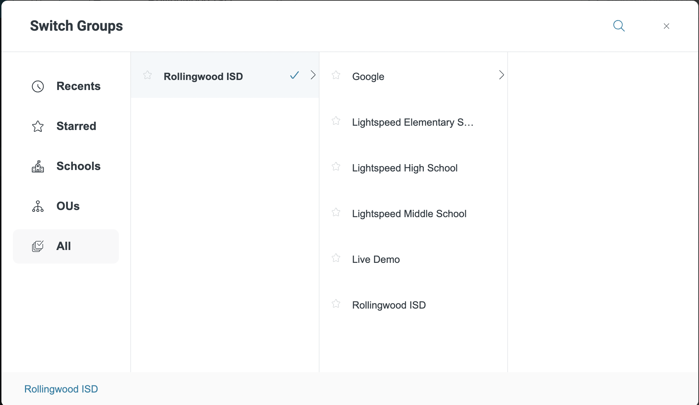Open the search icon in Switch Groups
Viewport: 699px width, 405px height.
click(619, 26)
